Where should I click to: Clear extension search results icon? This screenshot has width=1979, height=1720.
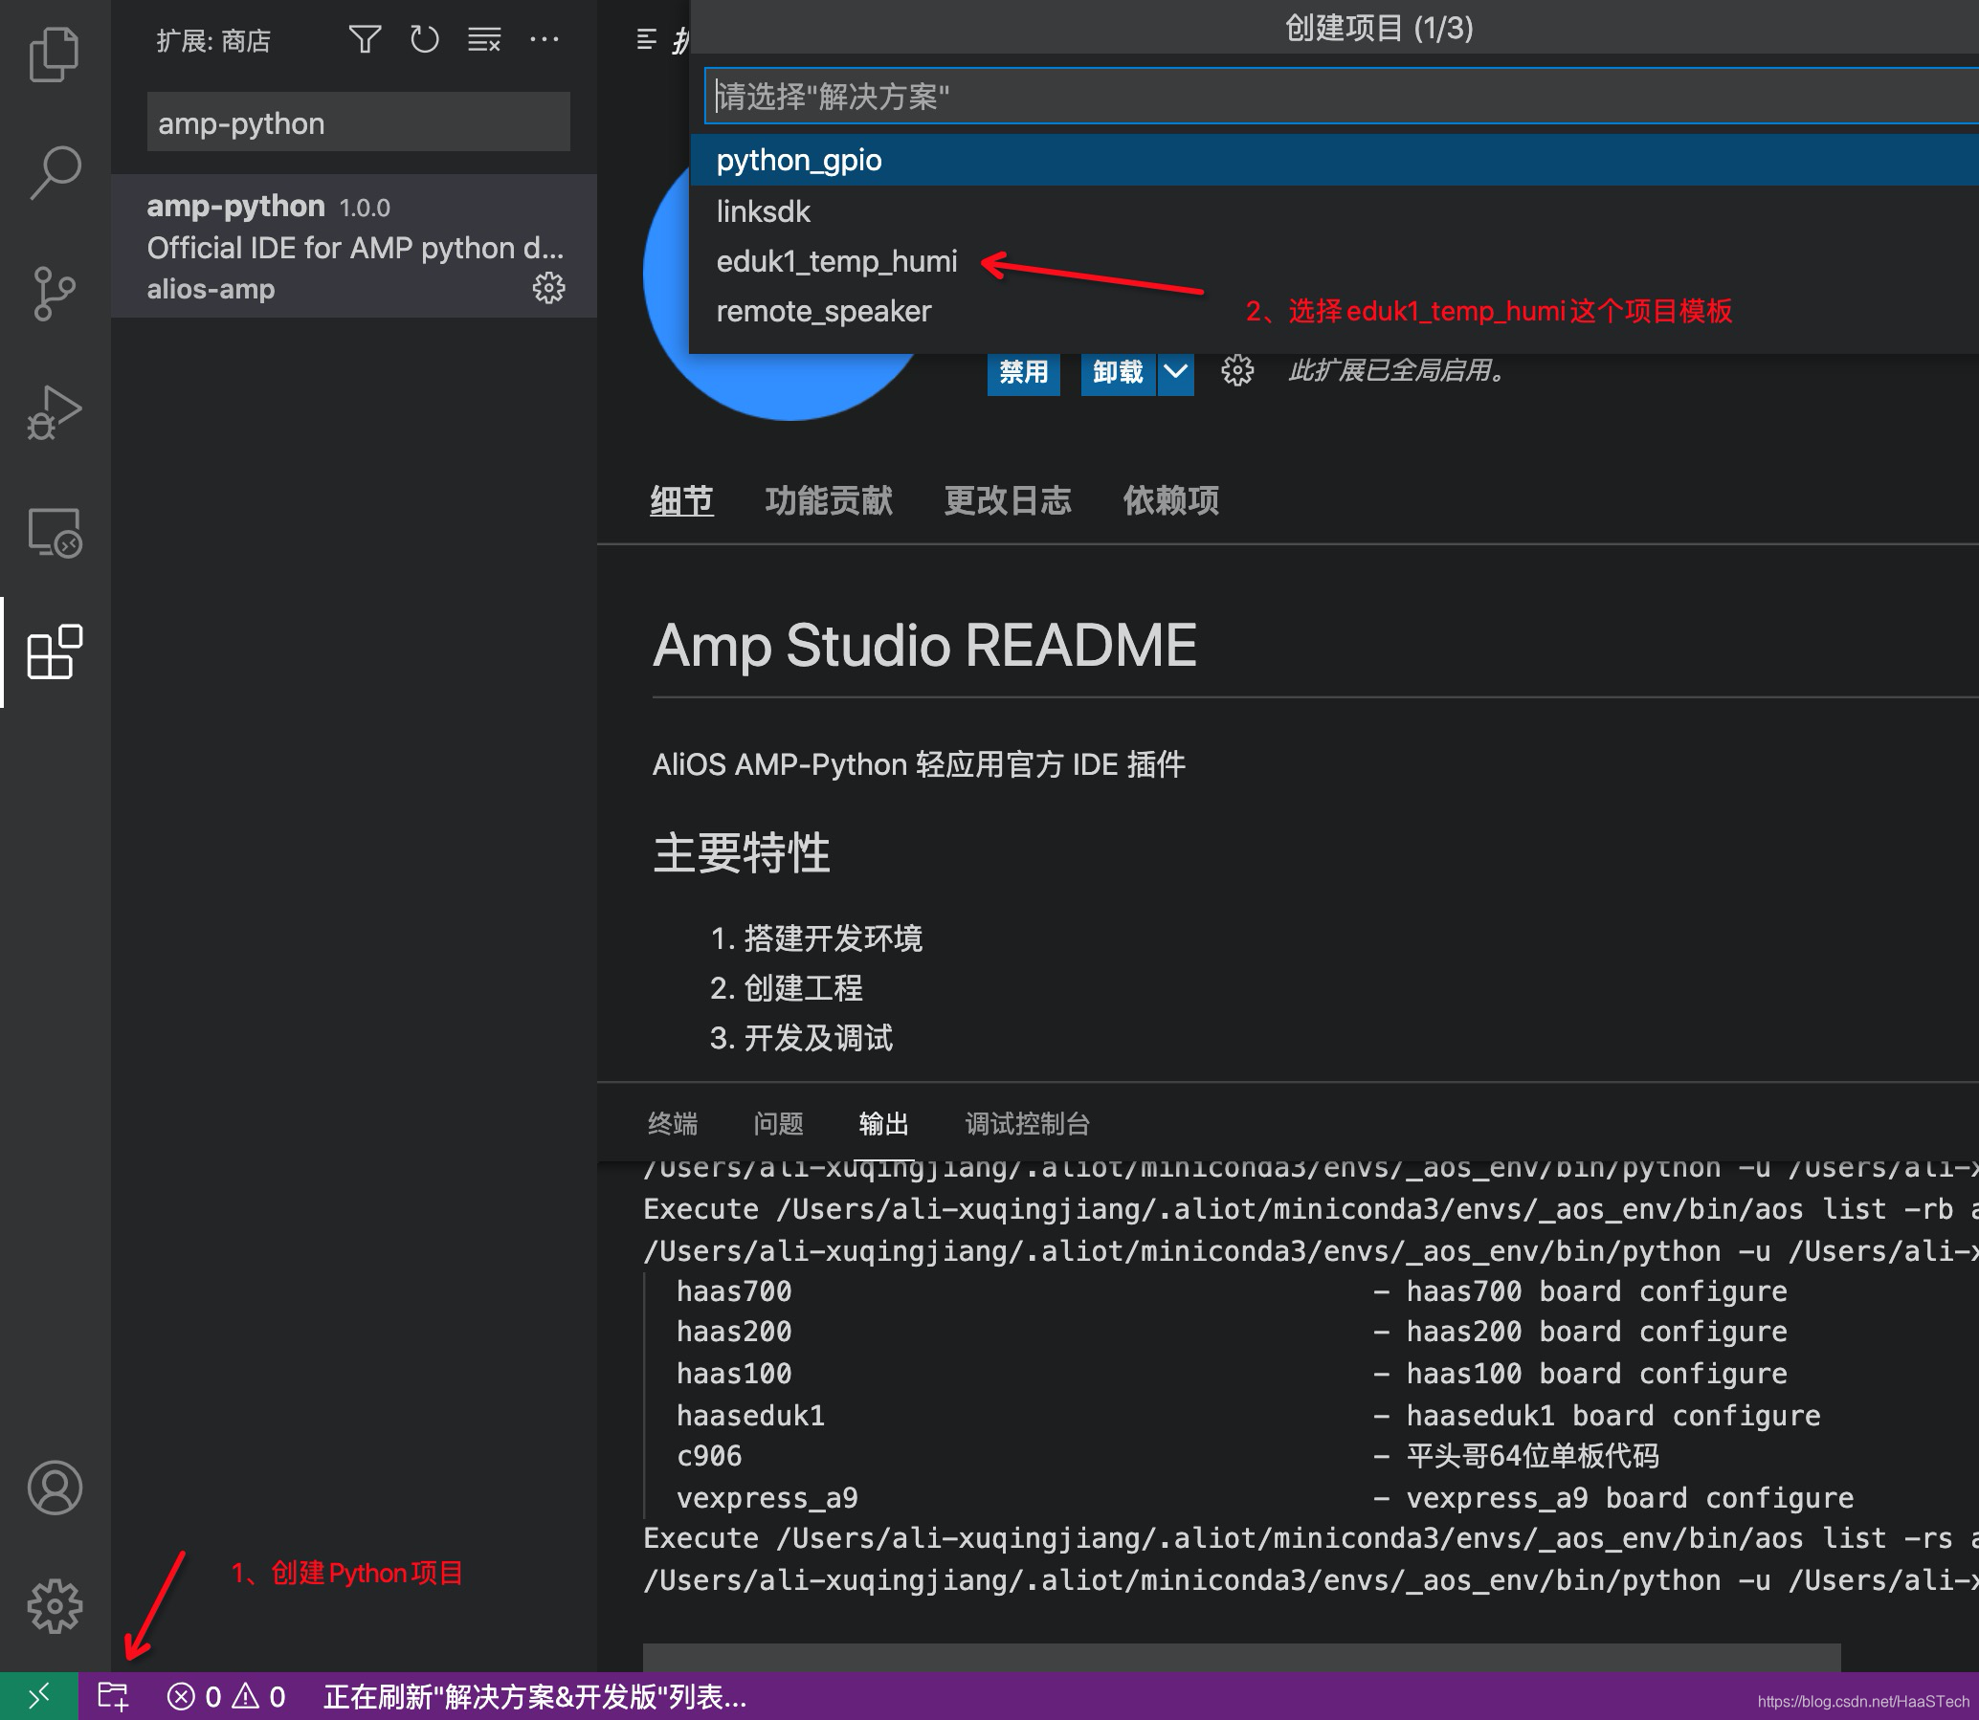484,40
